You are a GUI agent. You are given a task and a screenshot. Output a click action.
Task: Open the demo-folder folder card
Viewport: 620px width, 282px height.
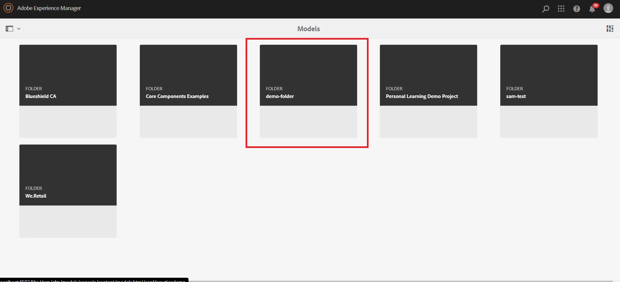[308, 91]
